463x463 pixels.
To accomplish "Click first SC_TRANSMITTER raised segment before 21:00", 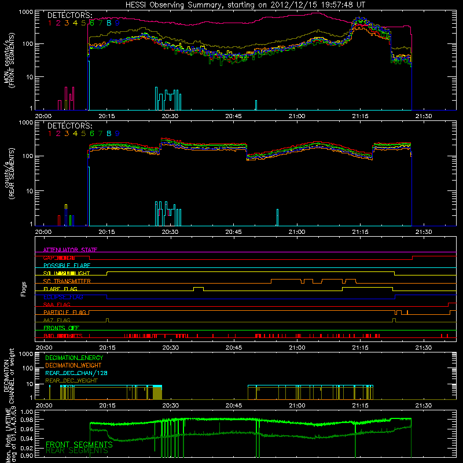I will [x=286, y=281].
